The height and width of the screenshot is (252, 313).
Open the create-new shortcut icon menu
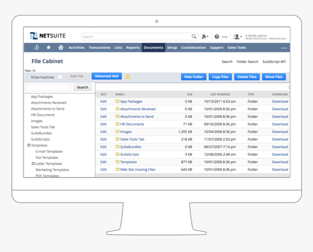[x=205, y=36]
